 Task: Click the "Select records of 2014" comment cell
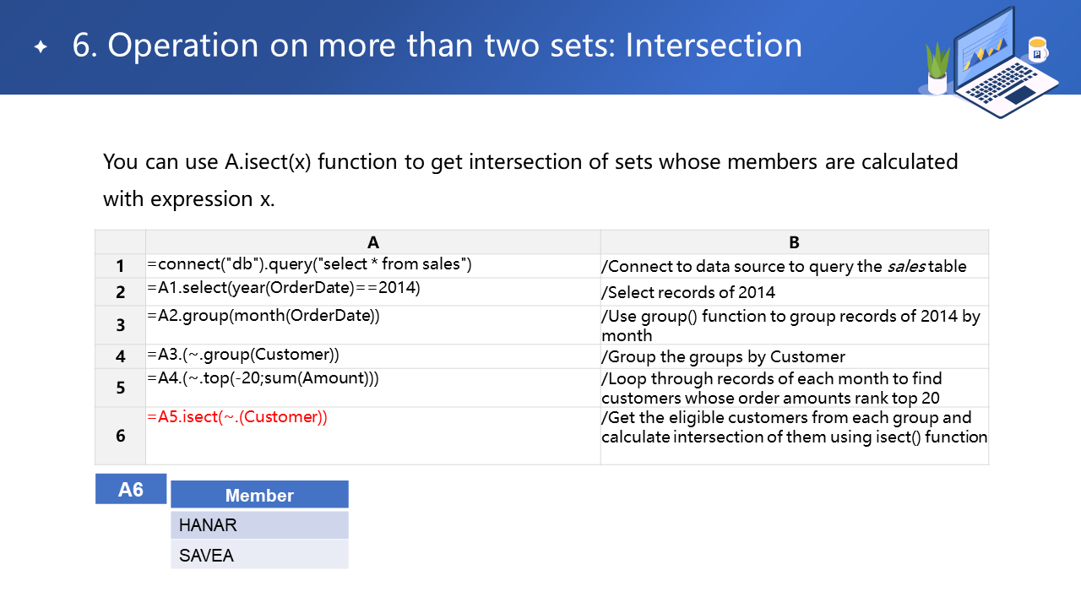(794, 292)
